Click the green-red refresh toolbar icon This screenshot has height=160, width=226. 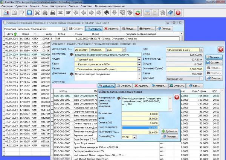click(x=137, y=13)
